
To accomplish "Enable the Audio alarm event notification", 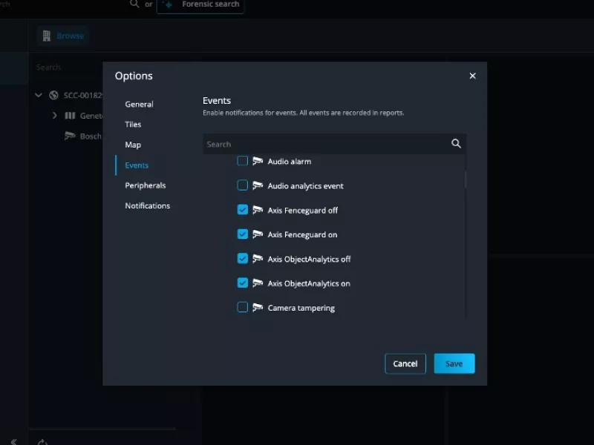I will (x=242, y=161).
